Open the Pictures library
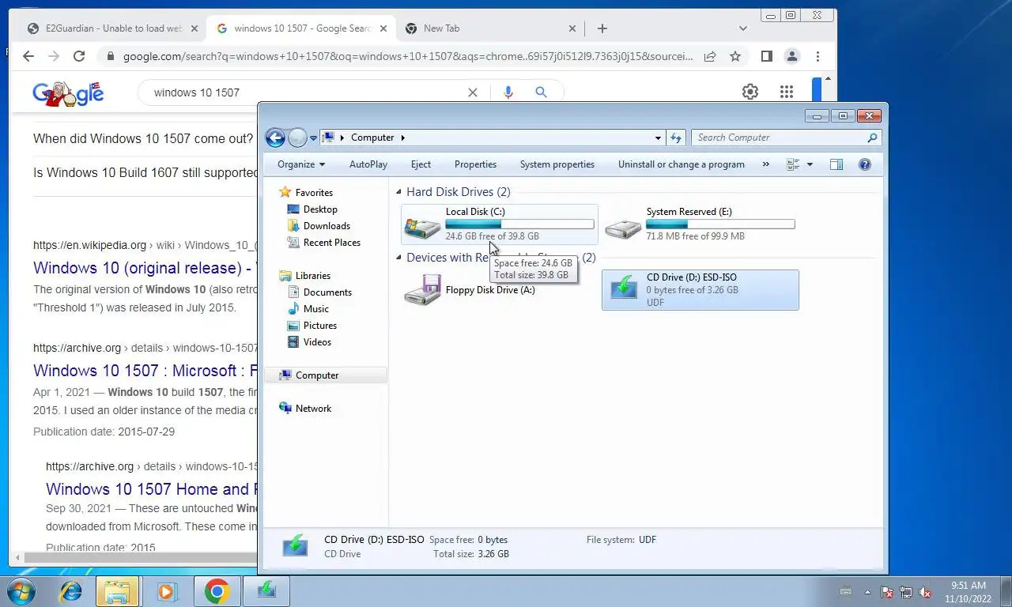 click(x=319, y=326)
